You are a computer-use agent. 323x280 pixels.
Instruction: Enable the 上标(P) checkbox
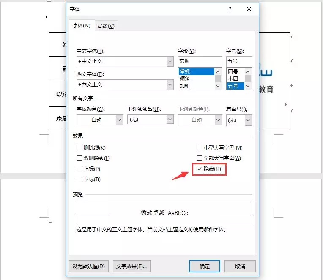pos(79,169)
